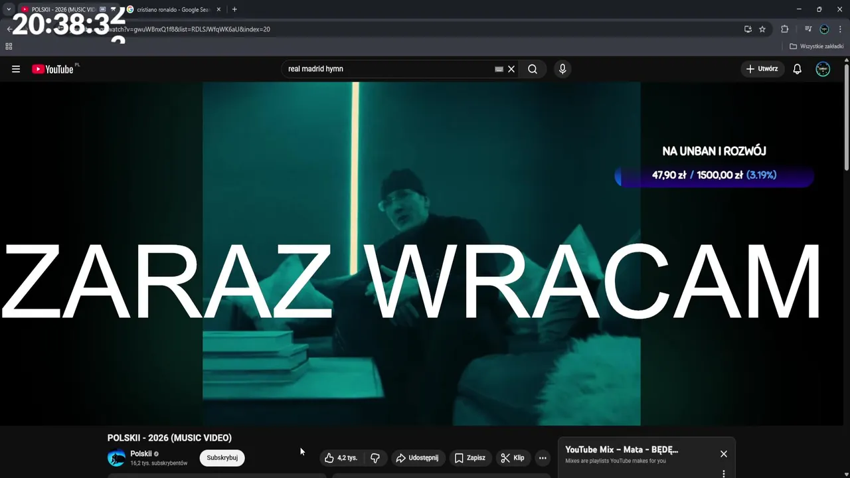Click the page vertical scrollbar
This screenshot has height=478, width=850.
[x=846, y=116]
